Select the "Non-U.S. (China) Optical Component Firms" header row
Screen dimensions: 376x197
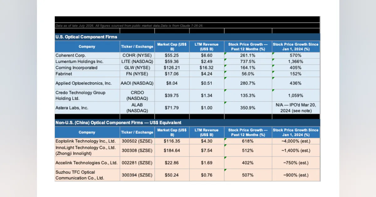187,123
